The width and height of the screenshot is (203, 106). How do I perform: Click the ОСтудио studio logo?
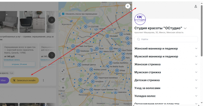(140, 19)
